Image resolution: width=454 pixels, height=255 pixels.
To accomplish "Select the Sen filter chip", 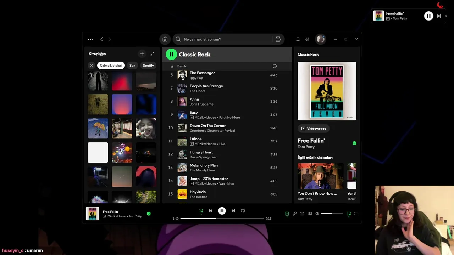I will point(132,66).
